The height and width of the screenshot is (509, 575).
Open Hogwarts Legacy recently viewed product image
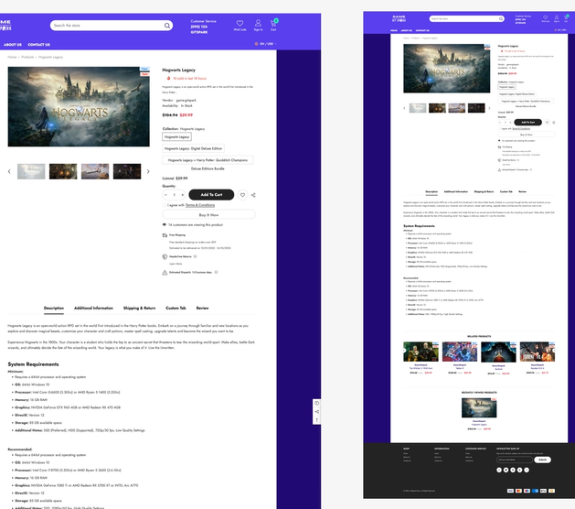tap(479, 407)
